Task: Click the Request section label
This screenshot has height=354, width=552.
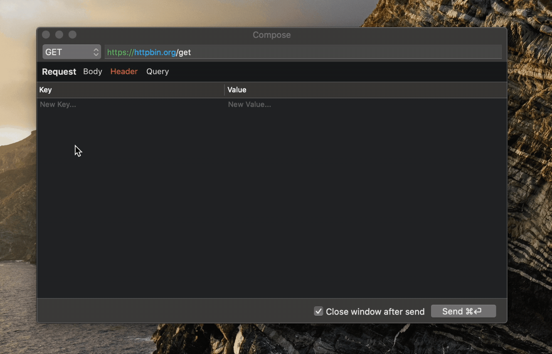Action: [59, 71]
